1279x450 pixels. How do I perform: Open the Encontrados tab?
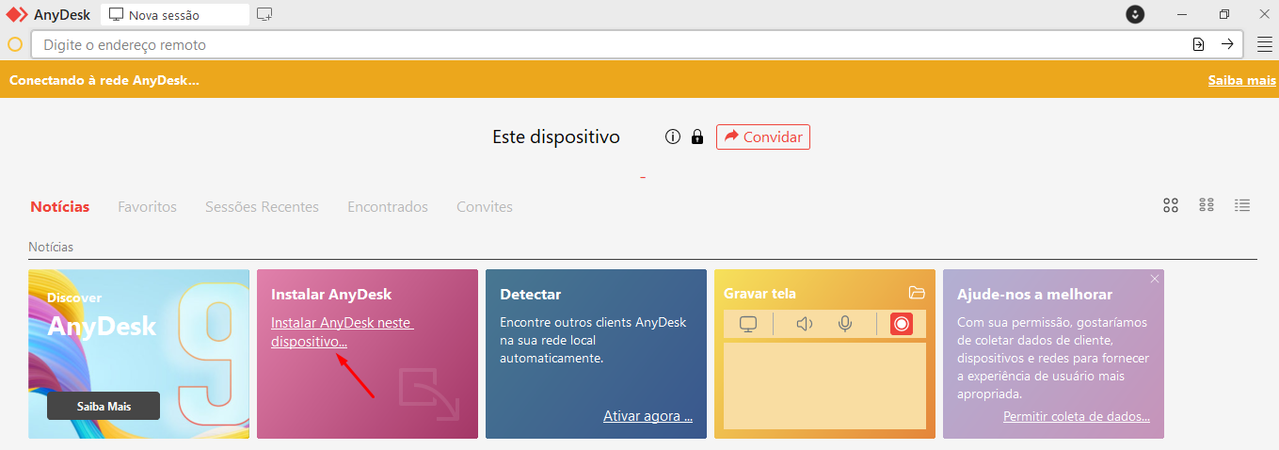pos(388,206)
